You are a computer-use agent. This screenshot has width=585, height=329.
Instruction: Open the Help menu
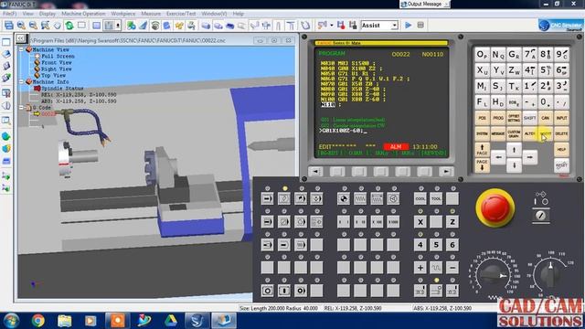(x=238, y=14)
